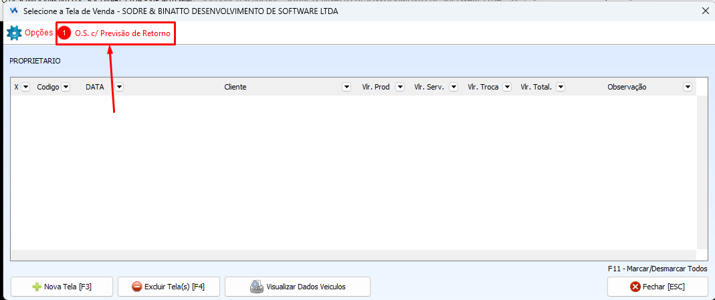Click the green plus icon on Nova Tela
Viewport: 715px width, 300px height.
37,287
